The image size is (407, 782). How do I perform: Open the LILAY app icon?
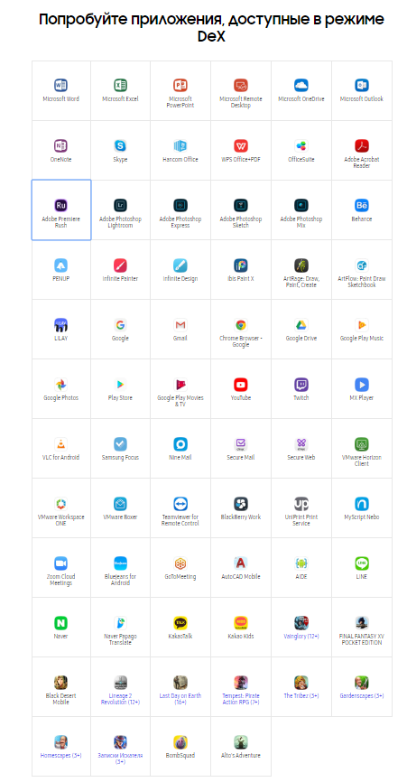60,325
